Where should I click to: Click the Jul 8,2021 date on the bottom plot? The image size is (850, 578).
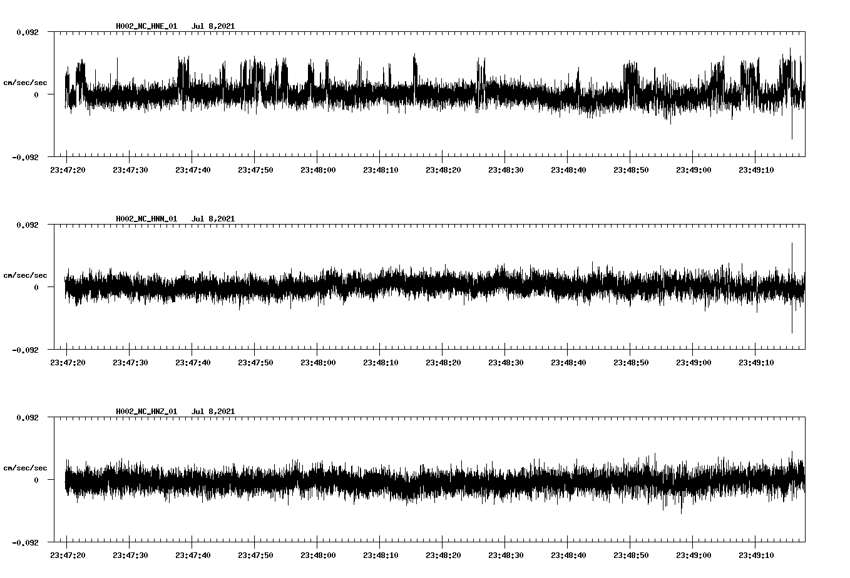[214, 411]
